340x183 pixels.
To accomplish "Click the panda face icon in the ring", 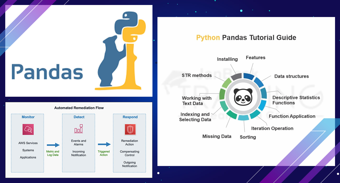I will [x=243, y=97].
